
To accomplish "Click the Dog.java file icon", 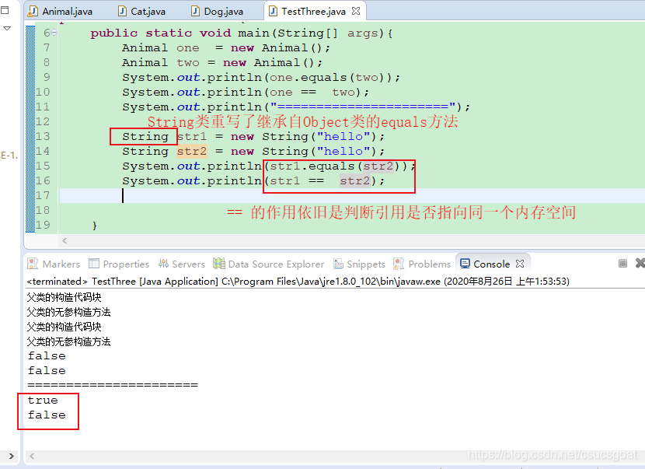I will click(x=195, y=11).
